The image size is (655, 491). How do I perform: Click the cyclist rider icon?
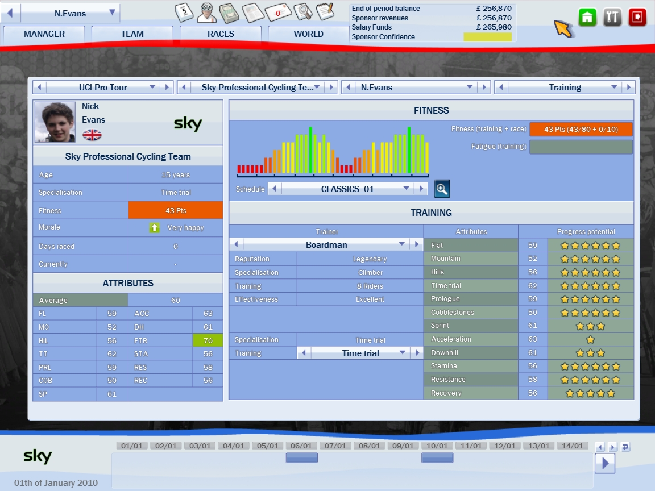tap(206, 12)
